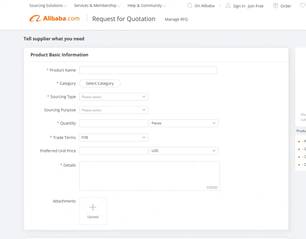Screen dimensions: 306x239
Task: Click the Request for Quotation title
Action: click(124, 19)
